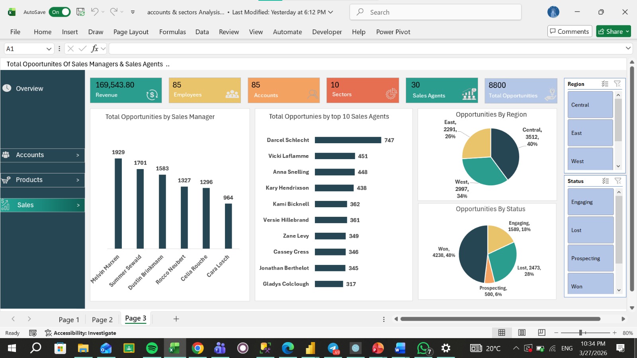
Task: Switch to the Page 2 sheet tab
Action: tap(102, 319)
